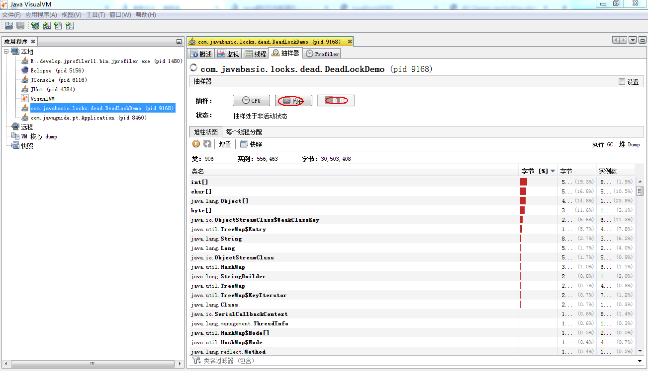Image resolution: width=648 pixels, height=371 pixels.
Task: Click the VM 核心 dump icon
Action: pyautogui.click(x=15, y=136)
